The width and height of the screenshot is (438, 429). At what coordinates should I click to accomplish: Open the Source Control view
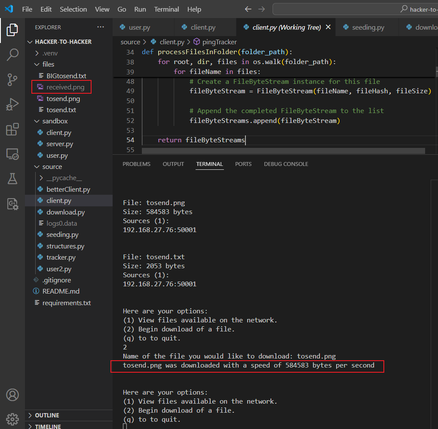tap(12, 80)
